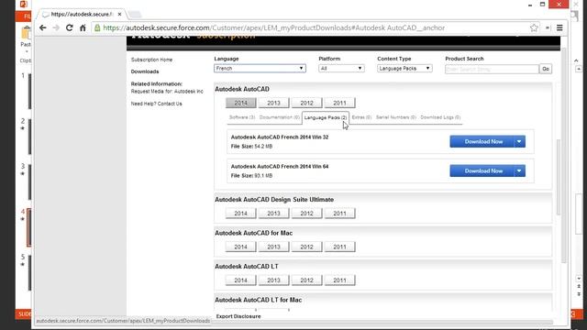Switch to the Extras (0) tab
587x330 pixels.
[361, 117]
